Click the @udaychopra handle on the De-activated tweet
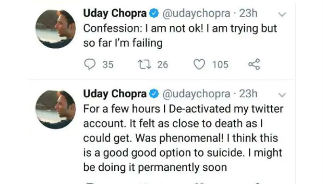323x184 pixels. 196,94
